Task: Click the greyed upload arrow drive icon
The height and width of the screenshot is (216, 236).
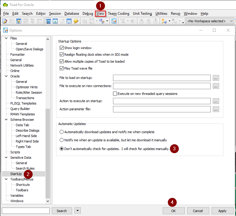Action: pyautogui.click(x=148, y=21)
